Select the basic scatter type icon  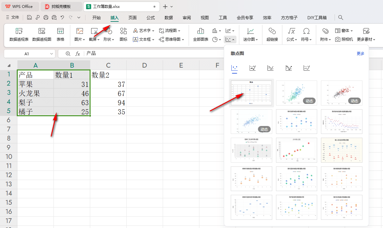pos(235,68)
